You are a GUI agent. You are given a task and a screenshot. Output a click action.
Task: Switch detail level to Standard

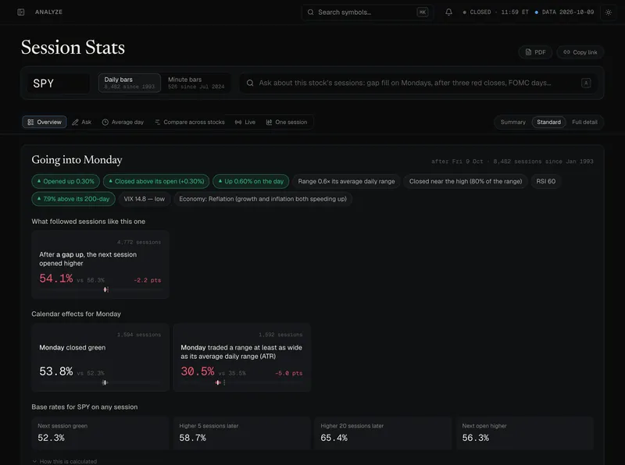coord(548,122)
